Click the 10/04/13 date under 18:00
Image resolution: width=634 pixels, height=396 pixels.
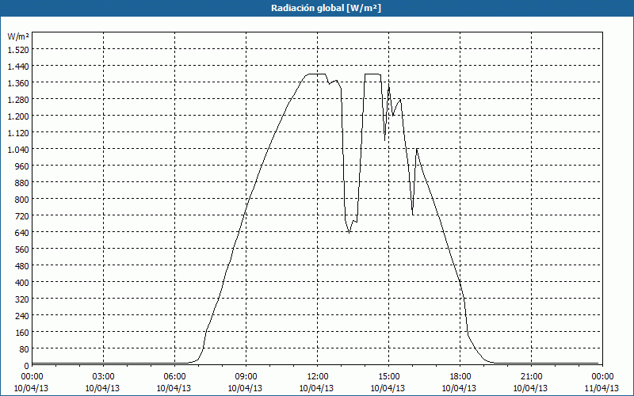click(x=459, y=388)
